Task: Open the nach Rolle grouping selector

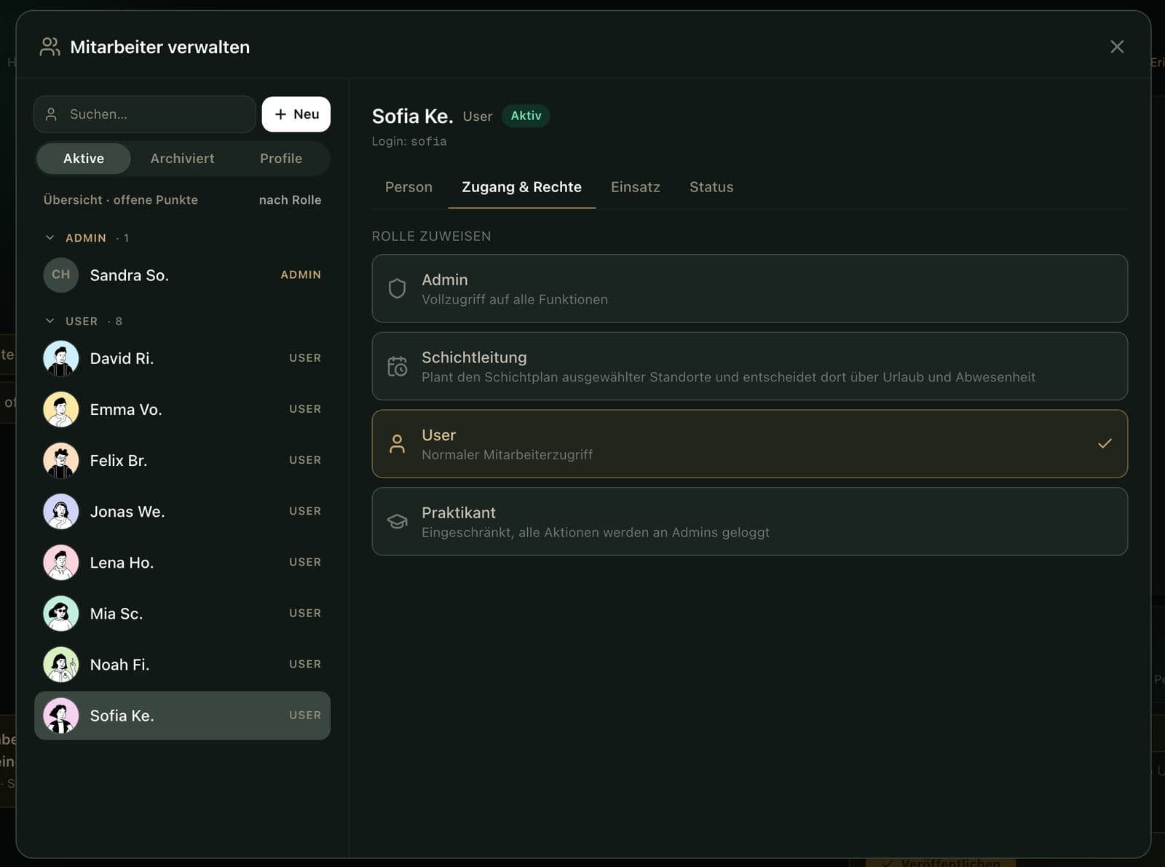Action: pos(290,199)
